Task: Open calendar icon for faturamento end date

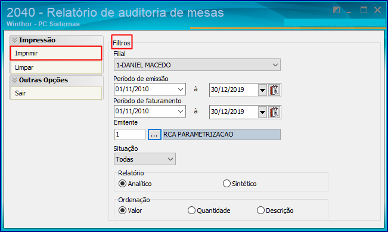Action: coord(274,112)
